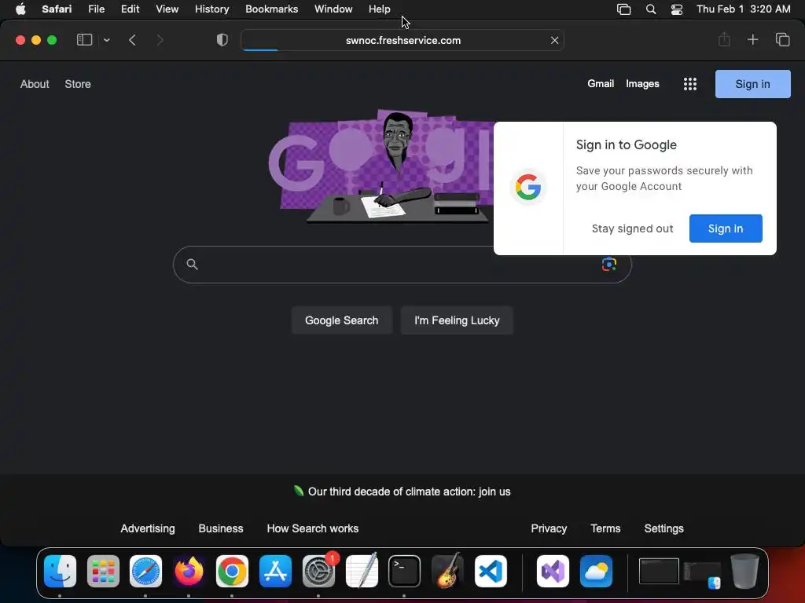Open Visual Studio Code from the Dock

coord(491,572)
